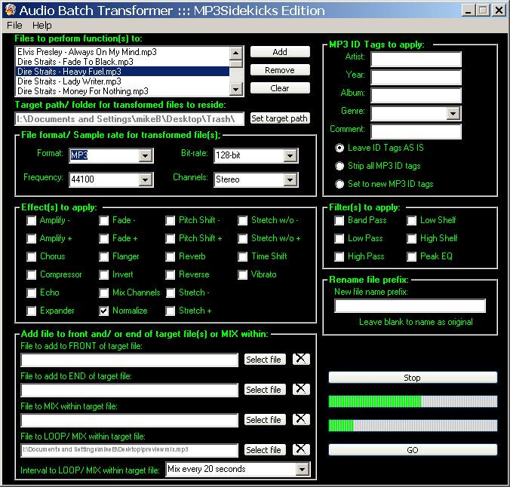Click file list scroll up arrow
The image size is (510, 487).
[236, 53]
